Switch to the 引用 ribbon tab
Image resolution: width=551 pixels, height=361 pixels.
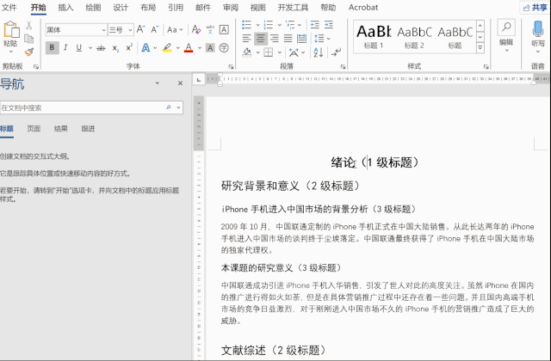176,8
